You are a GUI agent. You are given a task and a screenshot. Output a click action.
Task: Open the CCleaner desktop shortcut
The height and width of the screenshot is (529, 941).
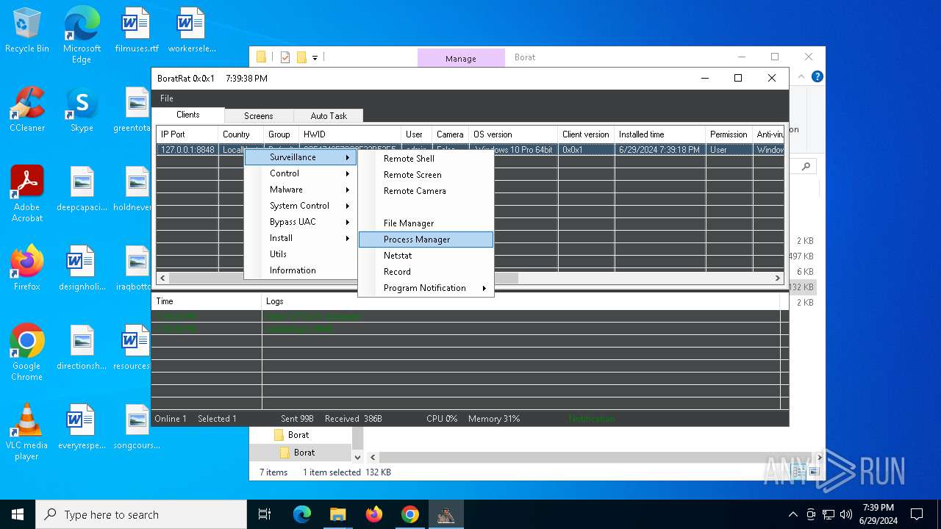coord(27,110)
